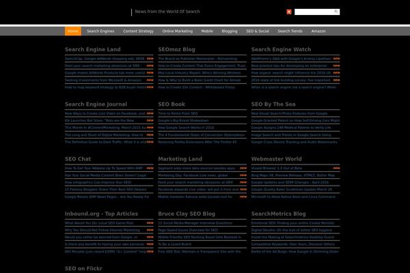Open 'Vivaldi Browser 1.0 Out of Beta'
This screenshot has height=273, width=410.
coord(277,169)
